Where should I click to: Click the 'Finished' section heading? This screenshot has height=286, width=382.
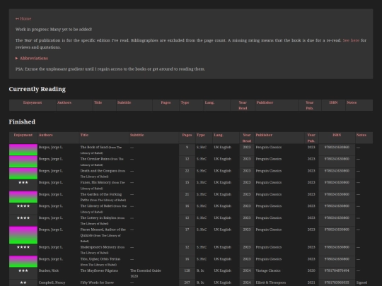(22, 122)
